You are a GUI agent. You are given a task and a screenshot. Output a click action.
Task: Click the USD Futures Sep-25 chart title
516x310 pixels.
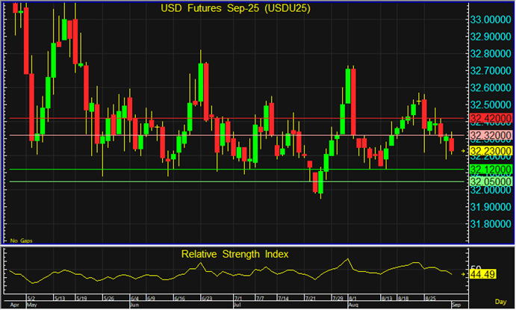(x=236, y=8)
